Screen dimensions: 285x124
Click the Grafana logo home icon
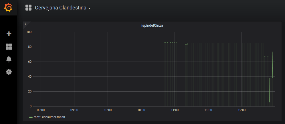point(8,8)
